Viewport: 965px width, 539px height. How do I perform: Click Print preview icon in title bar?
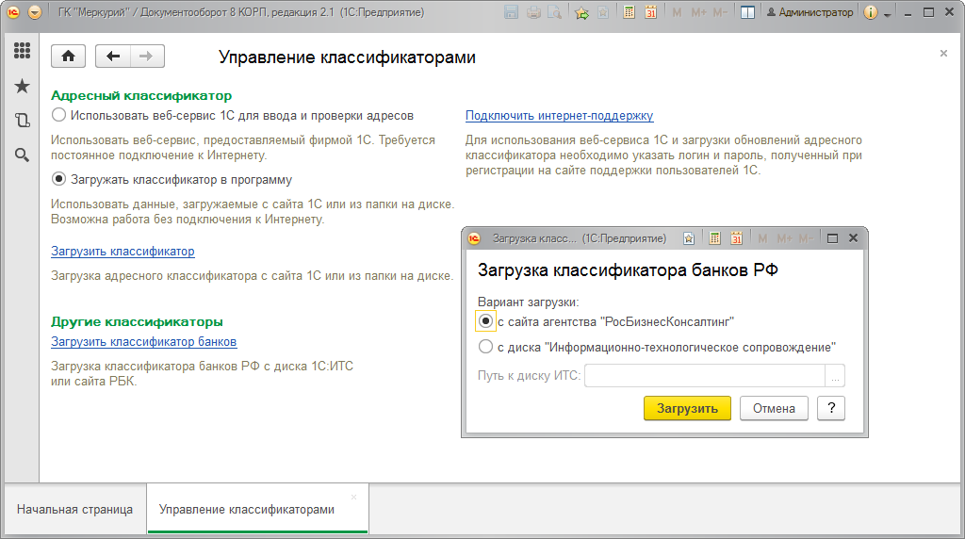pos(554,12)
